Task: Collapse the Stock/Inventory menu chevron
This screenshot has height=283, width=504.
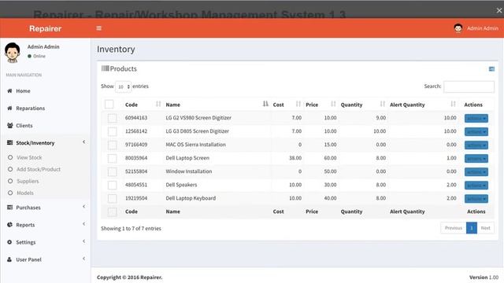Action: 84,141
